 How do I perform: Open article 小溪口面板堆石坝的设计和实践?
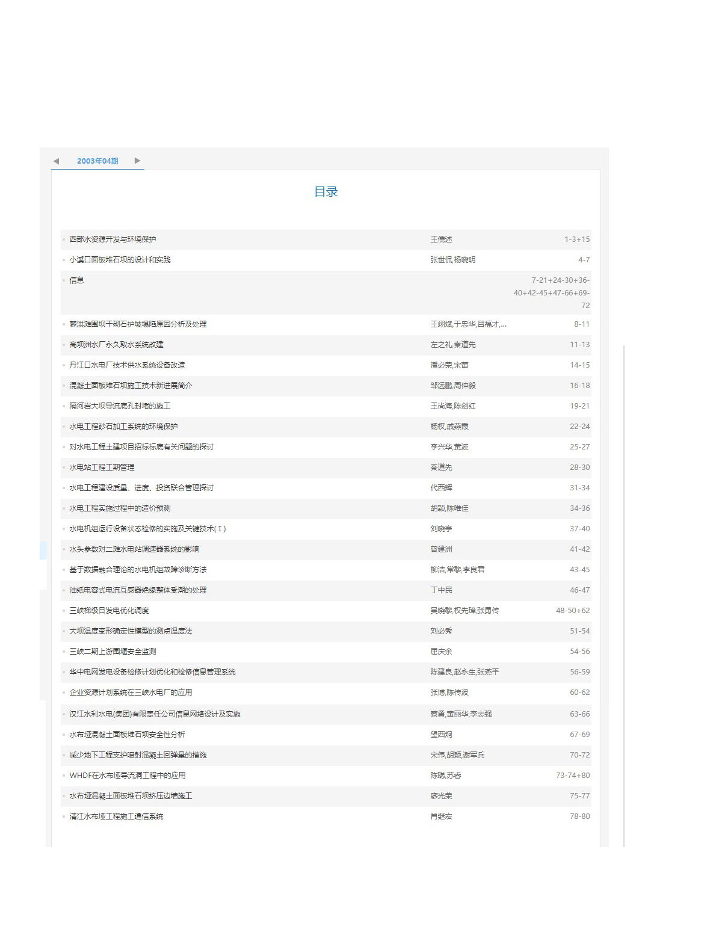point(120,260)
